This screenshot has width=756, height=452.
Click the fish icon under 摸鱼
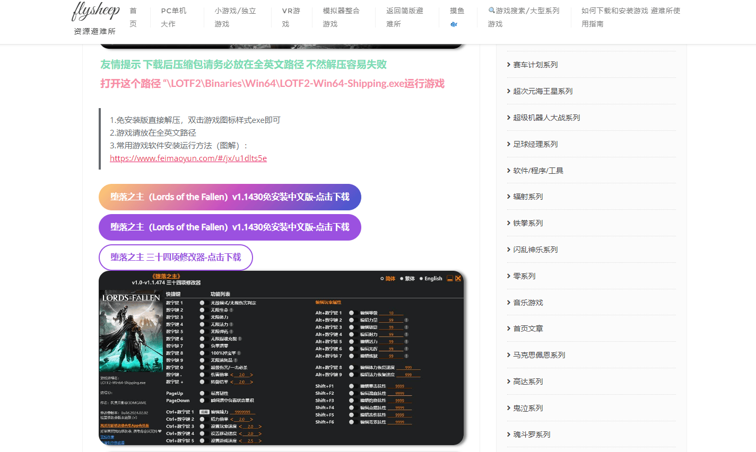455,24
